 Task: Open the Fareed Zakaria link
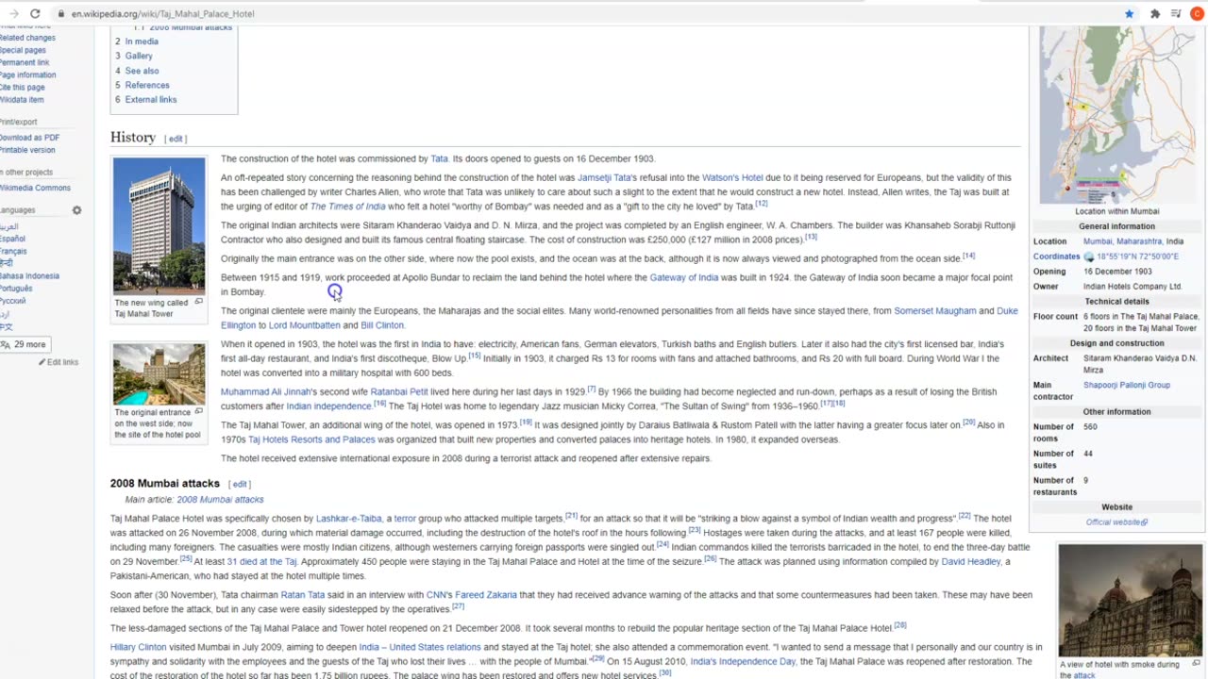click(x=486, y=595)
